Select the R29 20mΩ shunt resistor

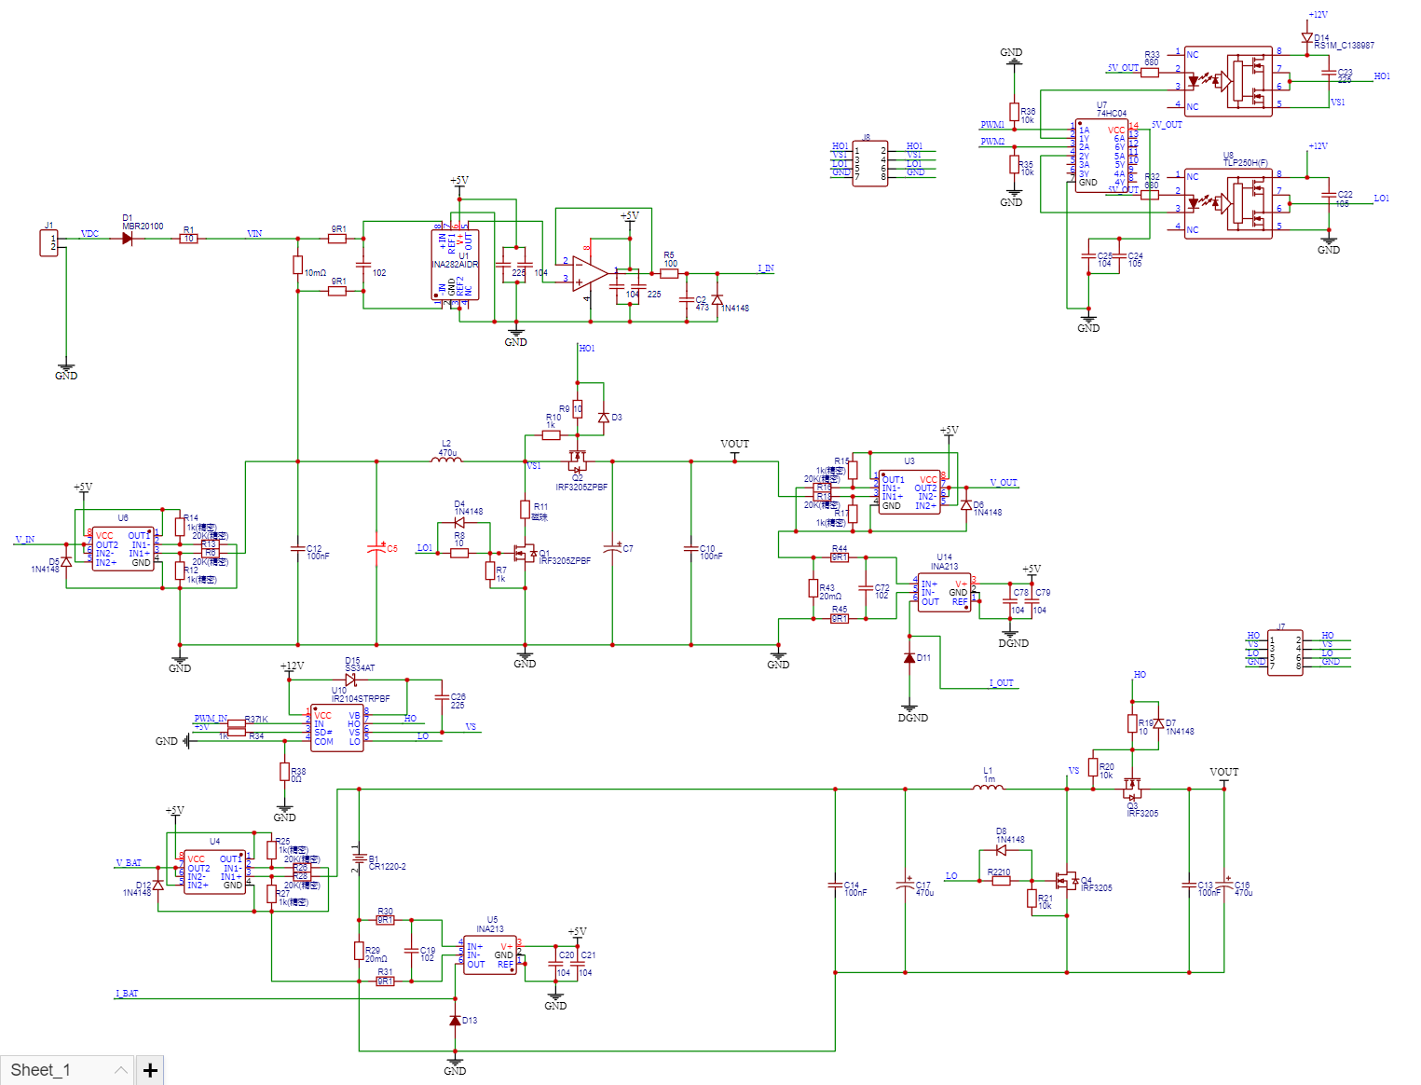pos(359,951)
